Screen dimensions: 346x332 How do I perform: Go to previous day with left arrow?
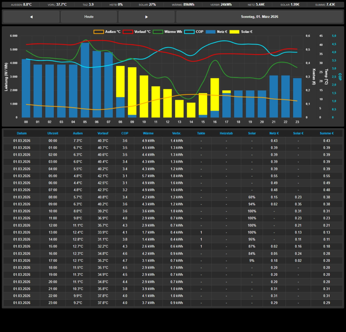click(x=31, y=17)
